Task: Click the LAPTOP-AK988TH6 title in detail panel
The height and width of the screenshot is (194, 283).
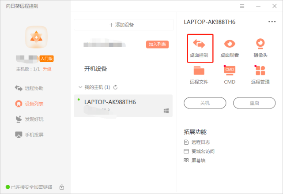Action: click(210, 22)
